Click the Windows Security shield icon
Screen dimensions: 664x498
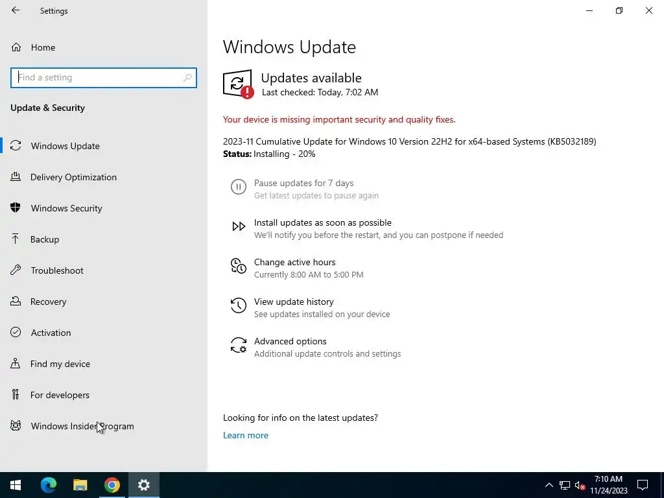click(x=16, y=207)
